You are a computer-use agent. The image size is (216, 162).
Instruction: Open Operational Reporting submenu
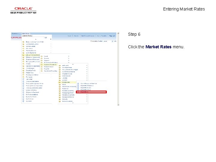[50, 71]
